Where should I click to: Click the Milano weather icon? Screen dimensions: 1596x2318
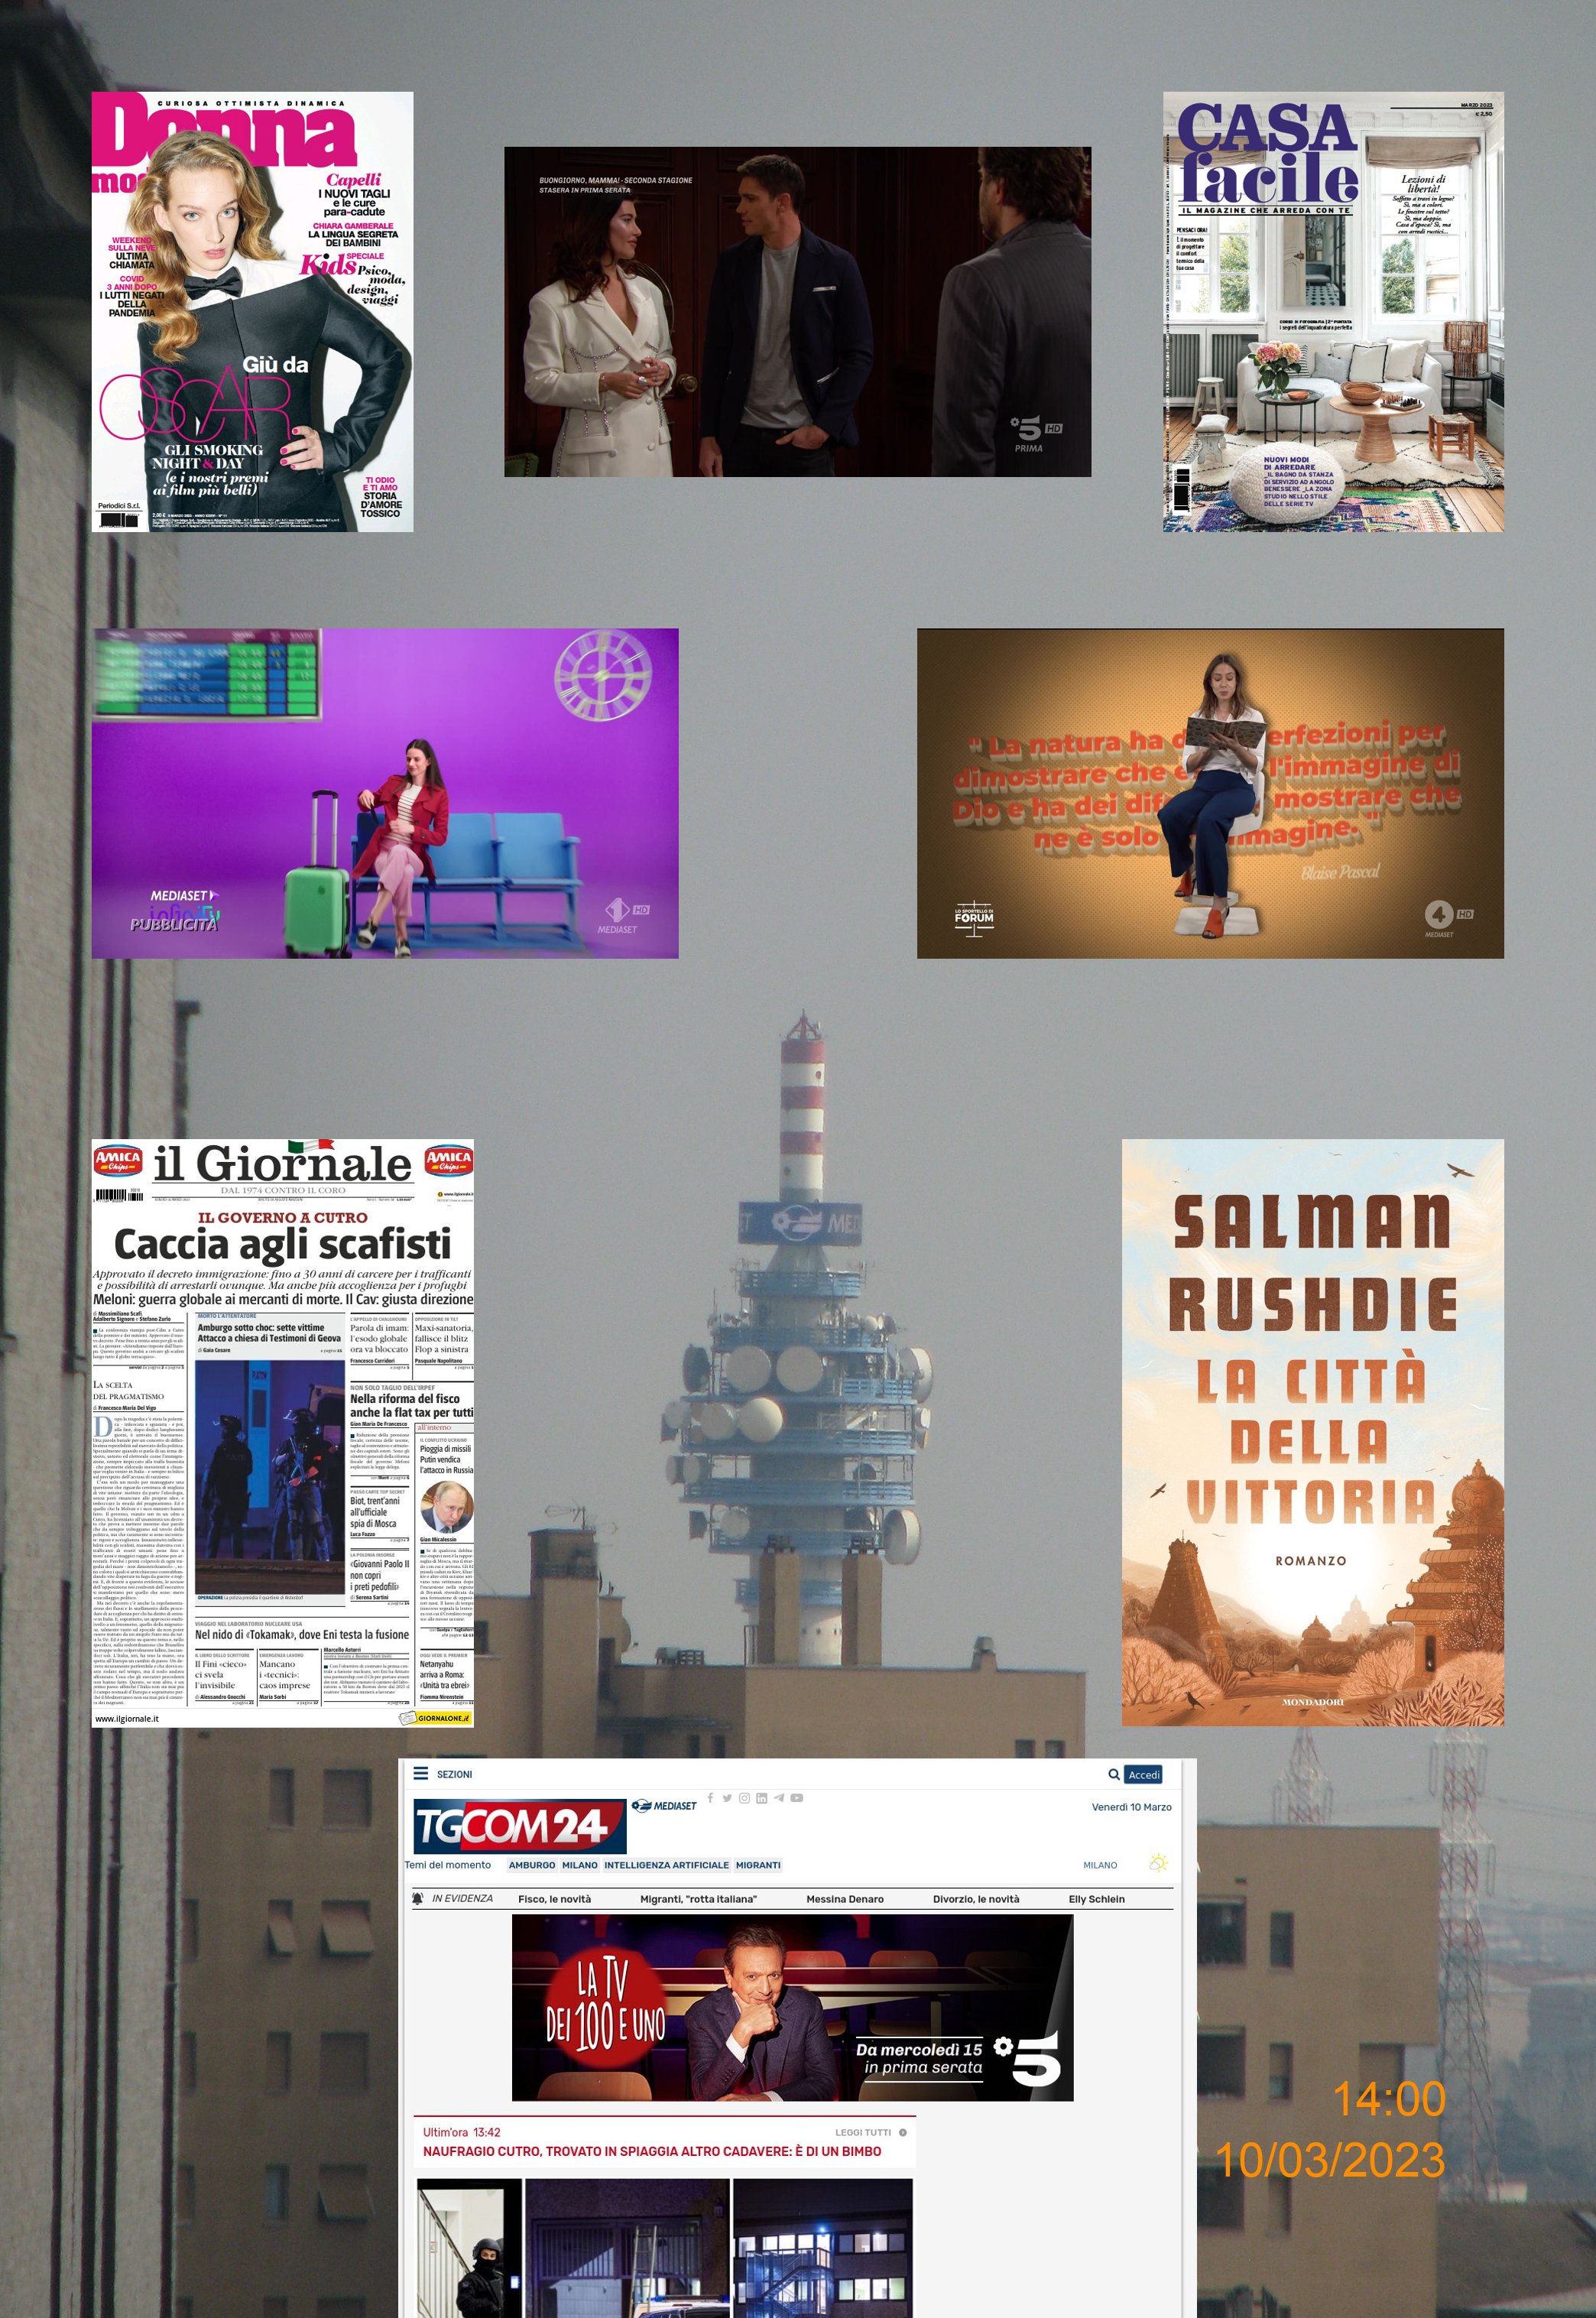pos(1159,1863)
